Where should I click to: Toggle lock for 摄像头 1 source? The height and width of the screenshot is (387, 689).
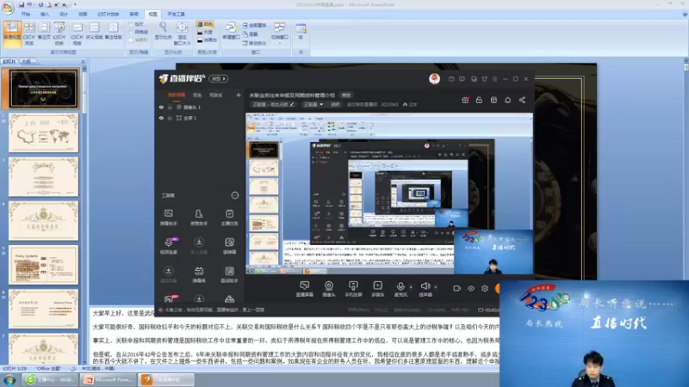pos(170,107)
